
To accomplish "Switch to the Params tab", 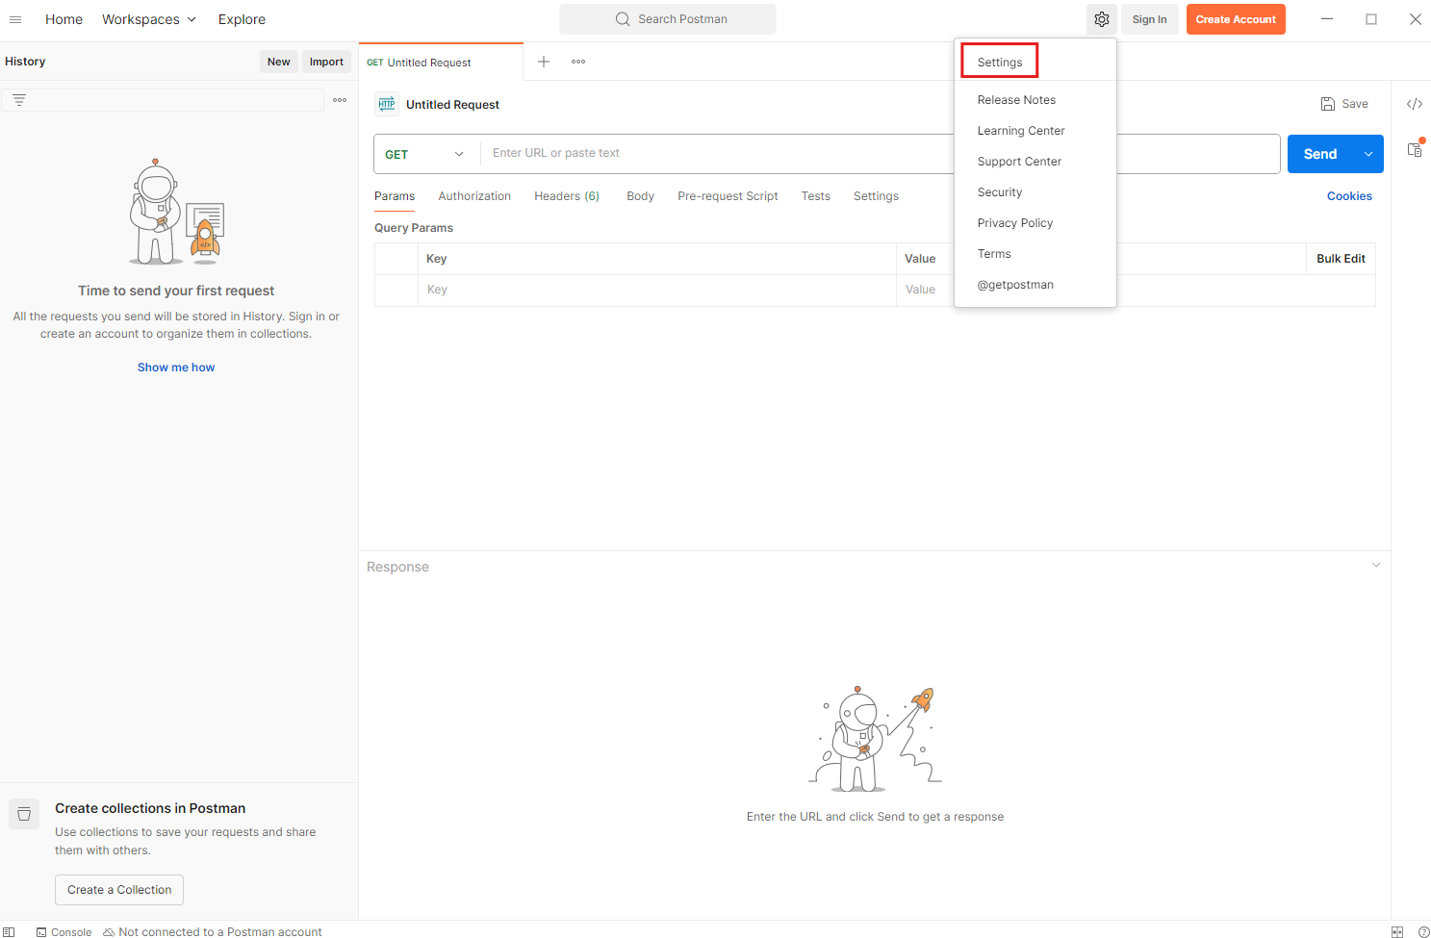I will [395, 196].
